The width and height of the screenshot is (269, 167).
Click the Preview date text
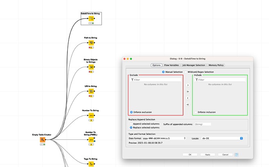click(x=145, y=143)
